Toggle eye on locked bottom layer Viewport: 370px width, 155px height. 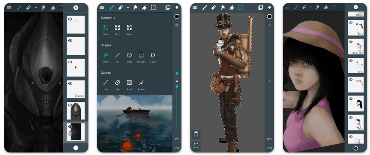(70, 127)
